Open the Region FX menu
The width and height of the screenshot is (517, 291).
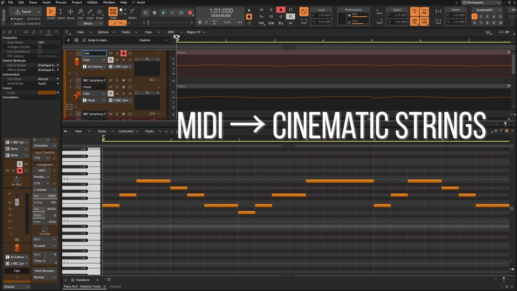(x=196, y=32)
